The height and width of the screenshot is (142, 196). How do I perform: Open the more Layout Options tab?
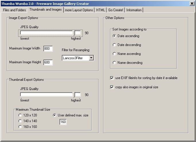point(79,10)
